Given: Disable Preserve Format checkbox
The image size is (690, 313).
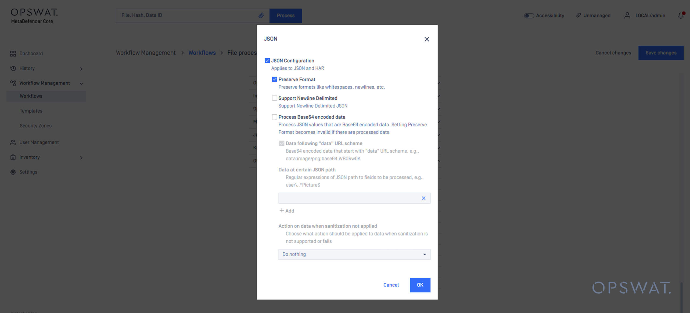Looking at the screenshot, I should [274, 79].
